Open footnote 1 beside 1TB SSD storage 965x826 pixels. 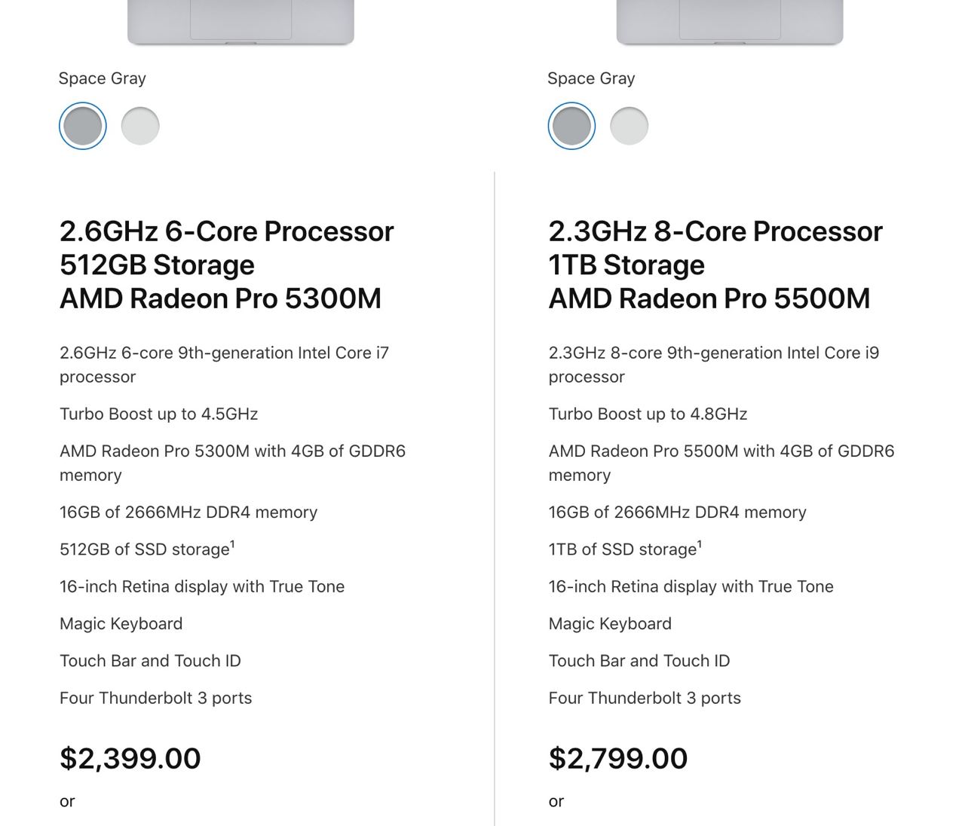click(x=700, y=544)
